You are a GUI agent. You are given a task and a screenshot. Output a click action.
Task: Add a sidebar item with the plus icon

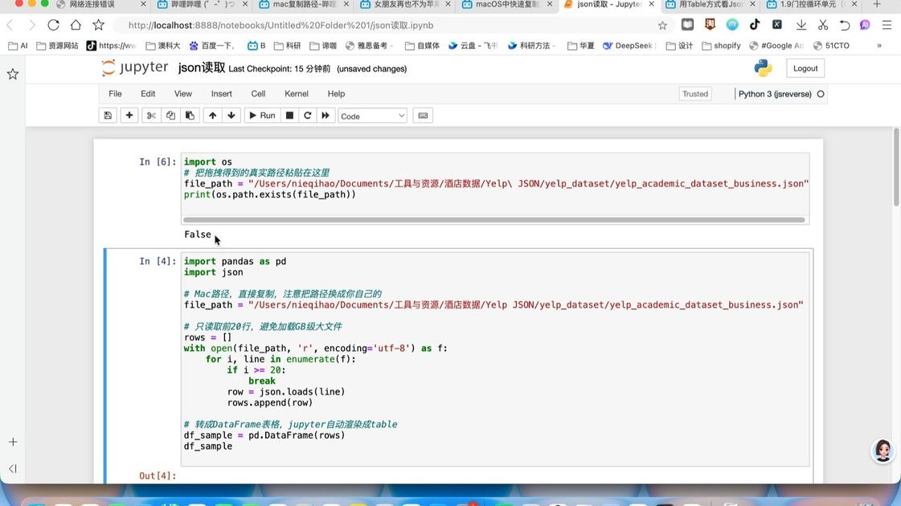[13, 442]
